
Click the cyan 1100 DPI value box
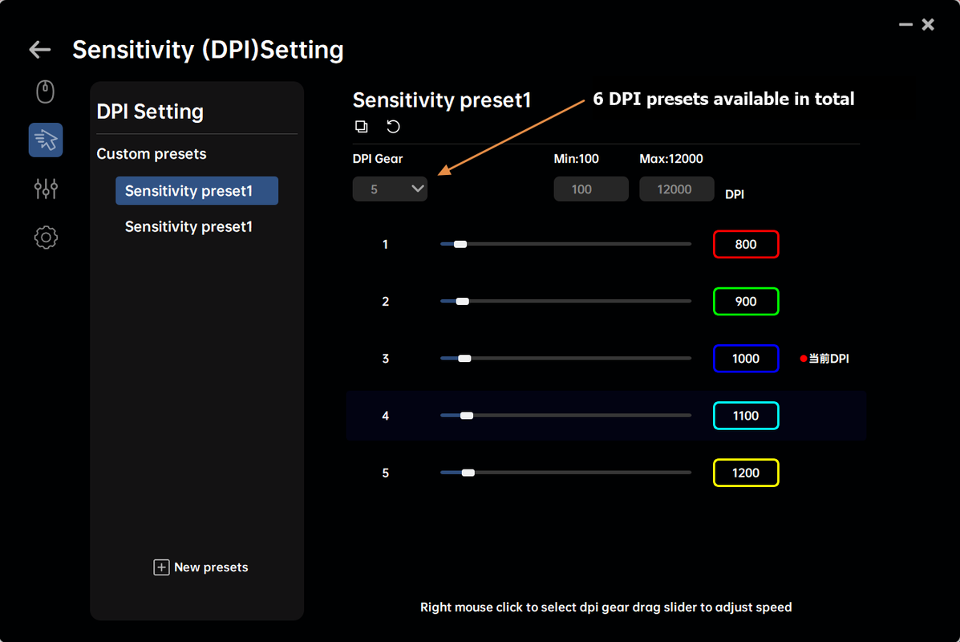point(746,416)
